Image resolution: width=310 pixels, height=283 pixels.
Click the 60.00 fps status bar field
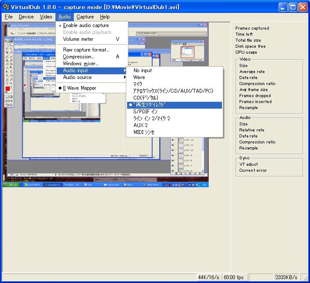point(233,277)
